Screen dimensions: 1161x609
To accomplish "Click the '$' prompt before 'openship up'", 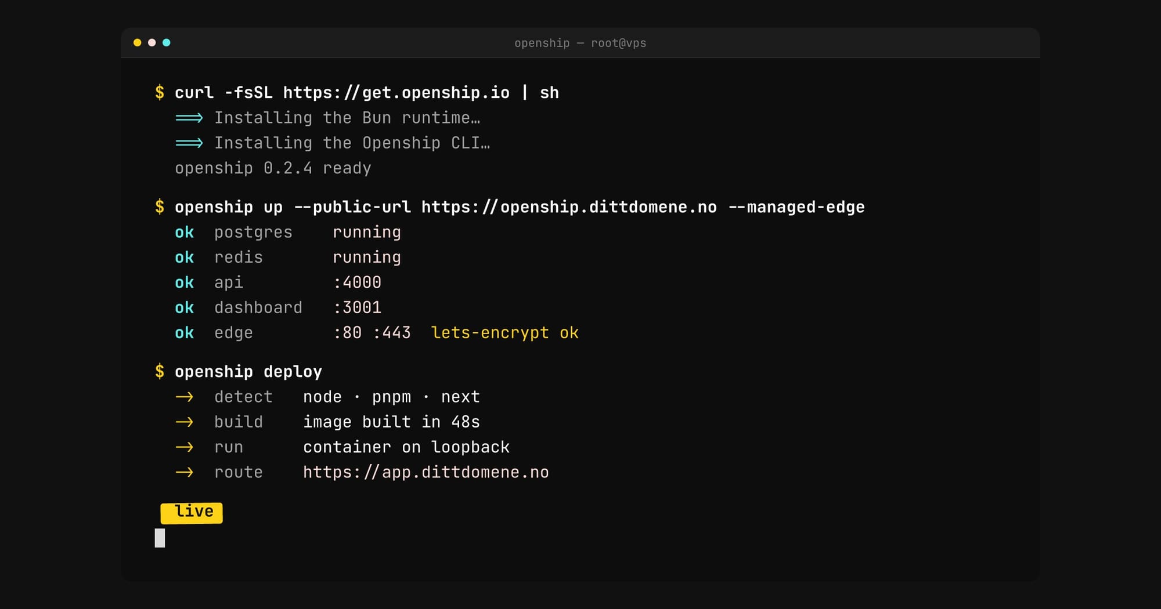I will pos(160,207).
